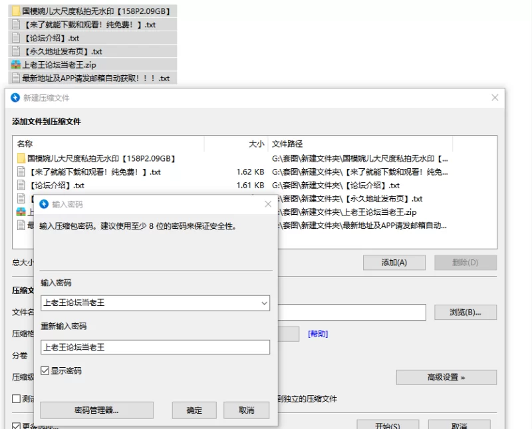Click the icon in the 输入密码 dialog title bar
This screenshot has height=429, width=532.
click(44, 204)
